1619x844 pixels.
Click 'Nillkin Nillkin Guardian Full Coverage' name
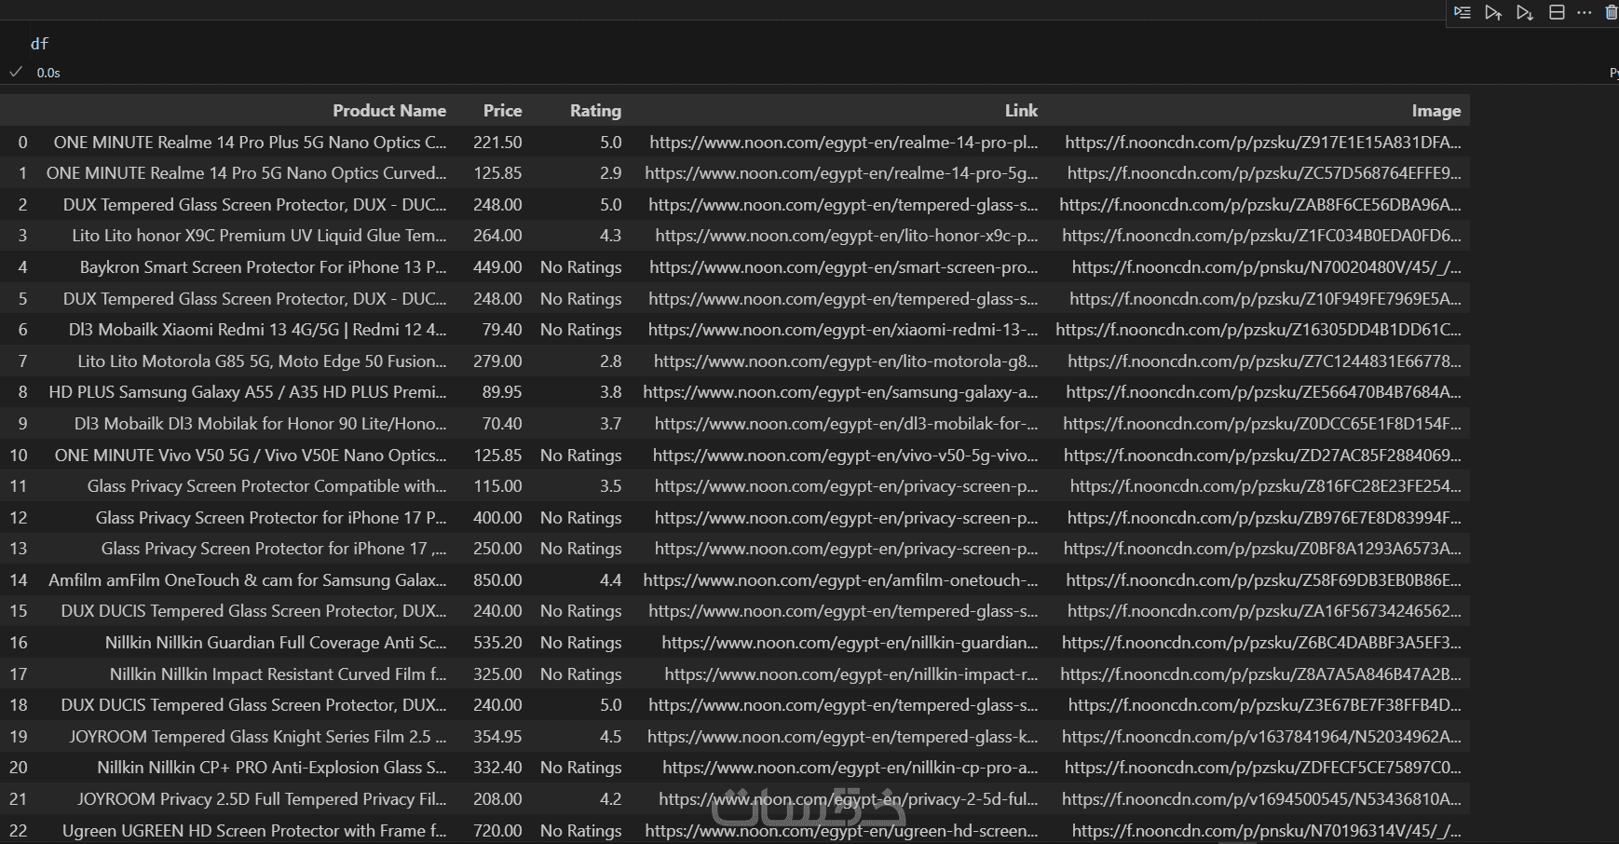(x=276, y=643)
